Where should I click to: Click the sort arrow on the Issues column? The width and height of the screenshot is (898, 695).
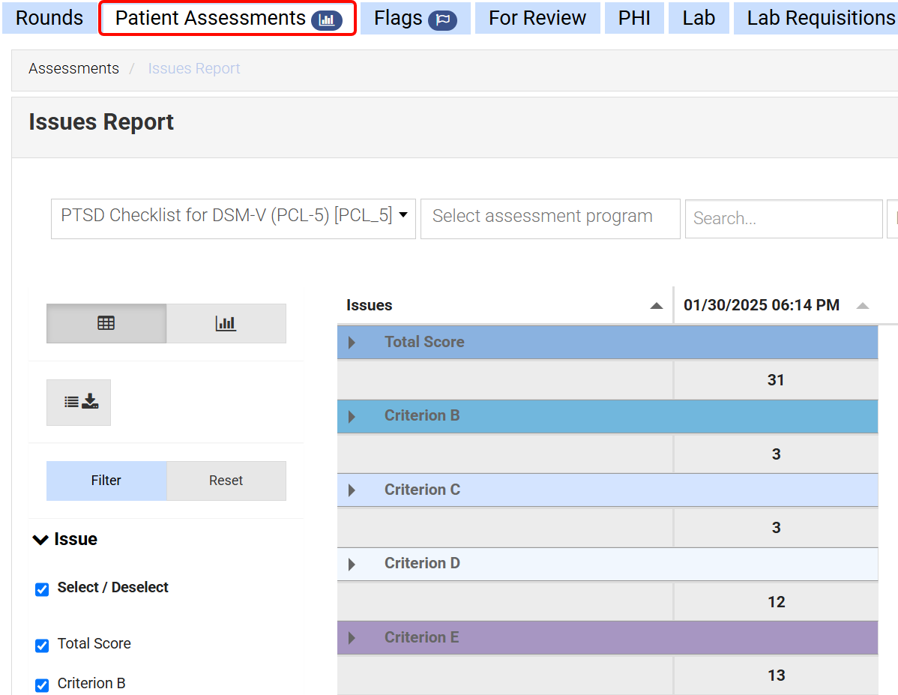coord(657,305)
